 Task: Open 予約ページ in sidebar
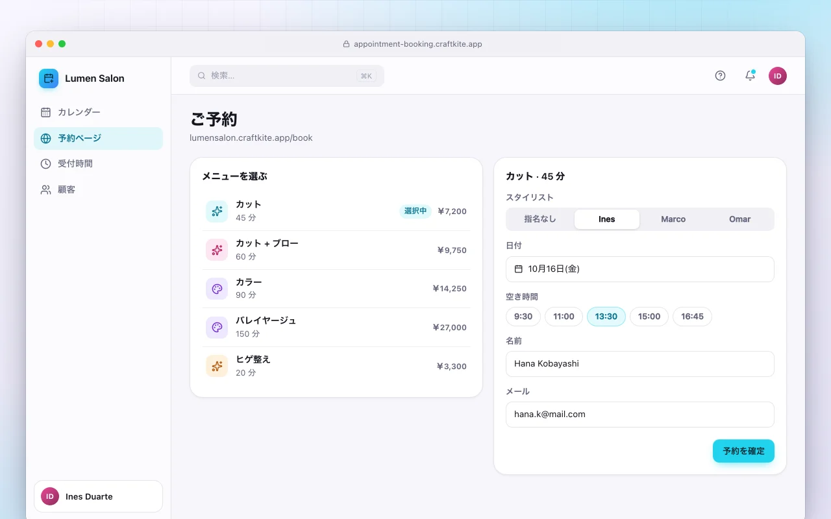click(x=98, y=138)
